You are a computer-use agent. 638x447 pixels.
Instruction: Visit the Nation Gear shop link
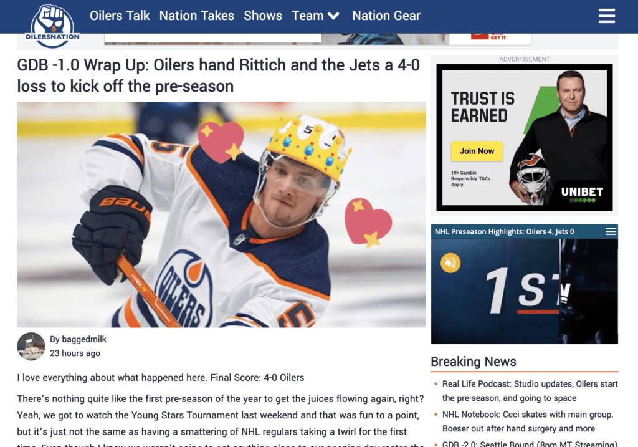click(x=386, y=16)
